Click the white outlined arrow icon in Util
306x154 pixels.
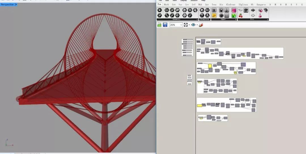tap(253, 15)
